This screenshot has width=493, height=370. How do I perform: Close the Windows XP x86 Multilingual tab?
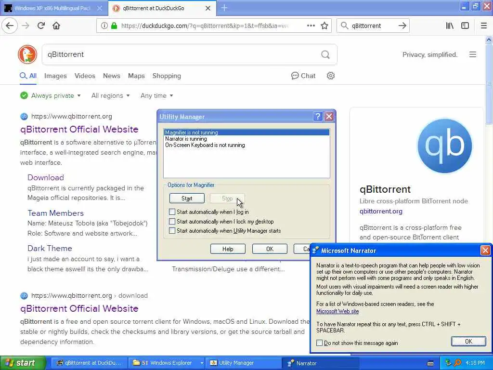[99, 8]
